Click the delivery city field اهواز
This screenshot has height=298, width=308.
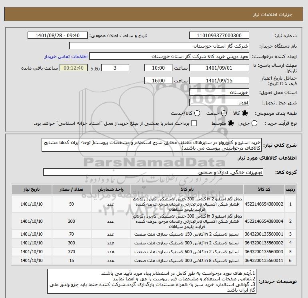pos(219,103)
